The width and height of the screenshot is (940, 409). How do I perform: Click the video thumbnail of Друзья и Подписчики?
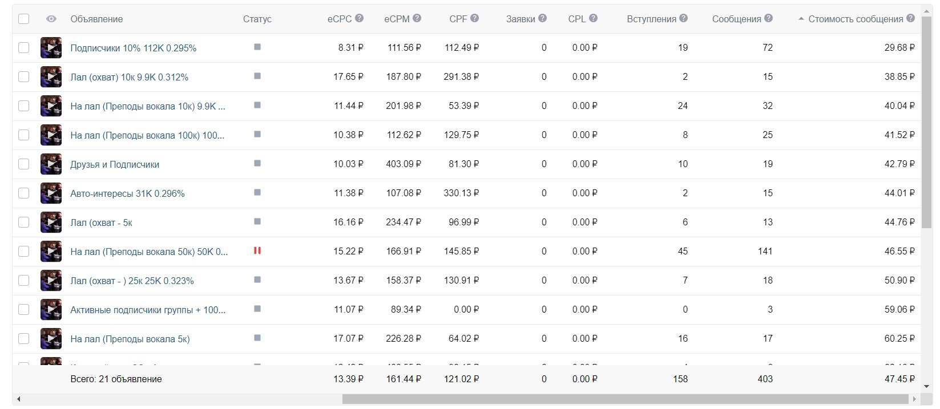(x=51, y=164)
